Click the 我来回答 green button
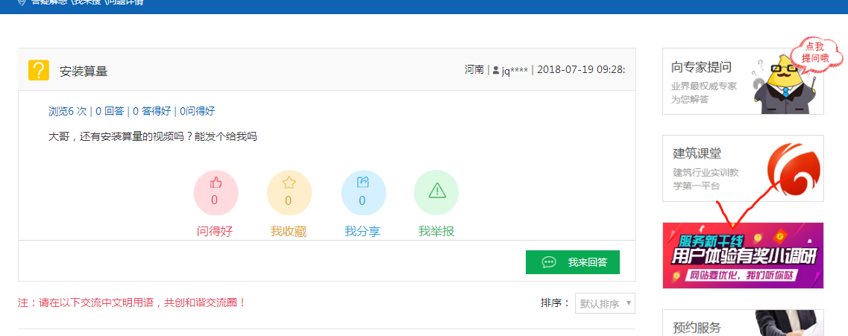848x336 pixels. [x=573, y=262]
